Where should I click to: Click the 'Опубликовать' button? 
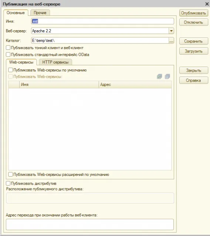click(194, 13)
